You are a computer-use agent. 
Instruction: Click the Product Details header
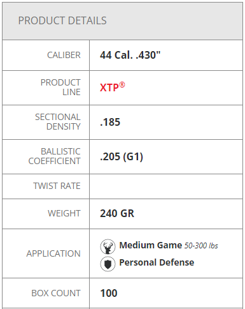coord(62,20)
